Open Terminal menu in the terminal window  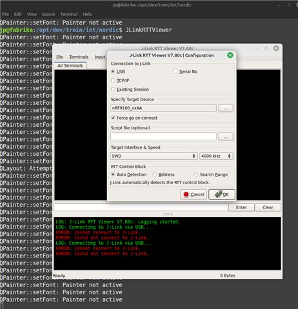click(x=69, y=14)
